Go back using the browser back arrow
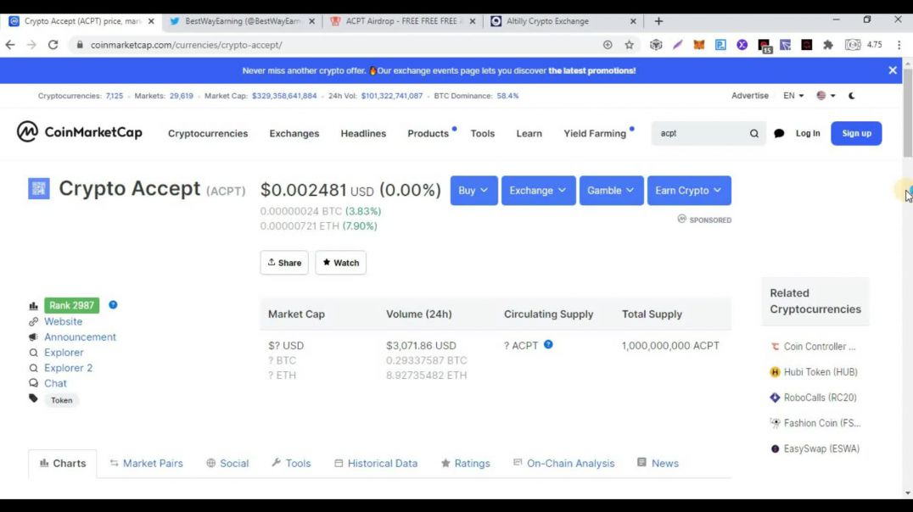The height and width of the screenshot is (512, 913). [10, 45]
